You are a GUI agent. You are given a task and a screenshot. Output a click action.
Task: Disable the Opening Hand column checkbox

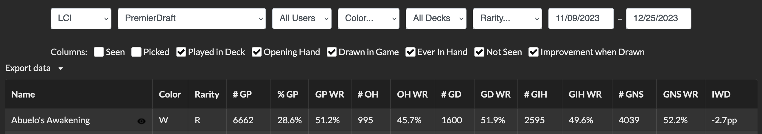256,52
